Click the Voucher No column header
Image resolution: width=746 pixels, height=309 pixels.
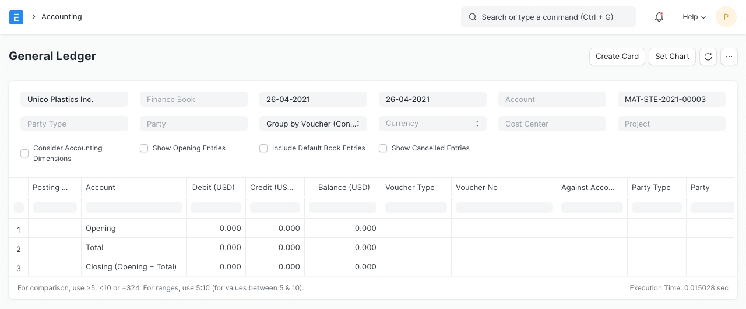477,188
